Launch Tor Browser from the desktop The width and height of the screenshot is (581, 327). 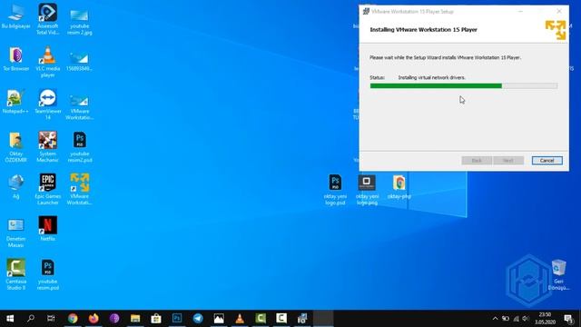coord(16,58)
